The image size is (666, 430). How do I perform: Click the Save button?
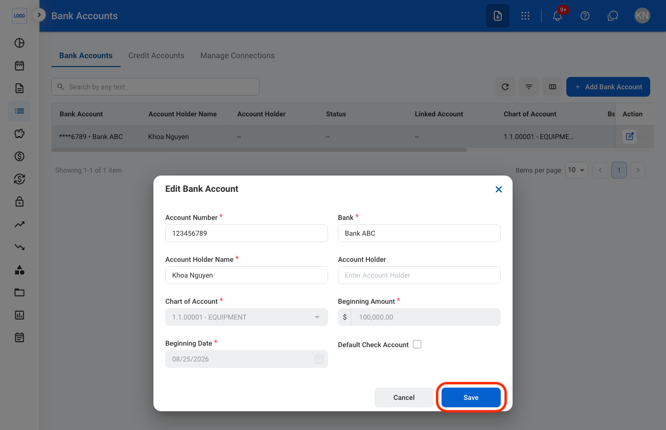tap(471, 397)
